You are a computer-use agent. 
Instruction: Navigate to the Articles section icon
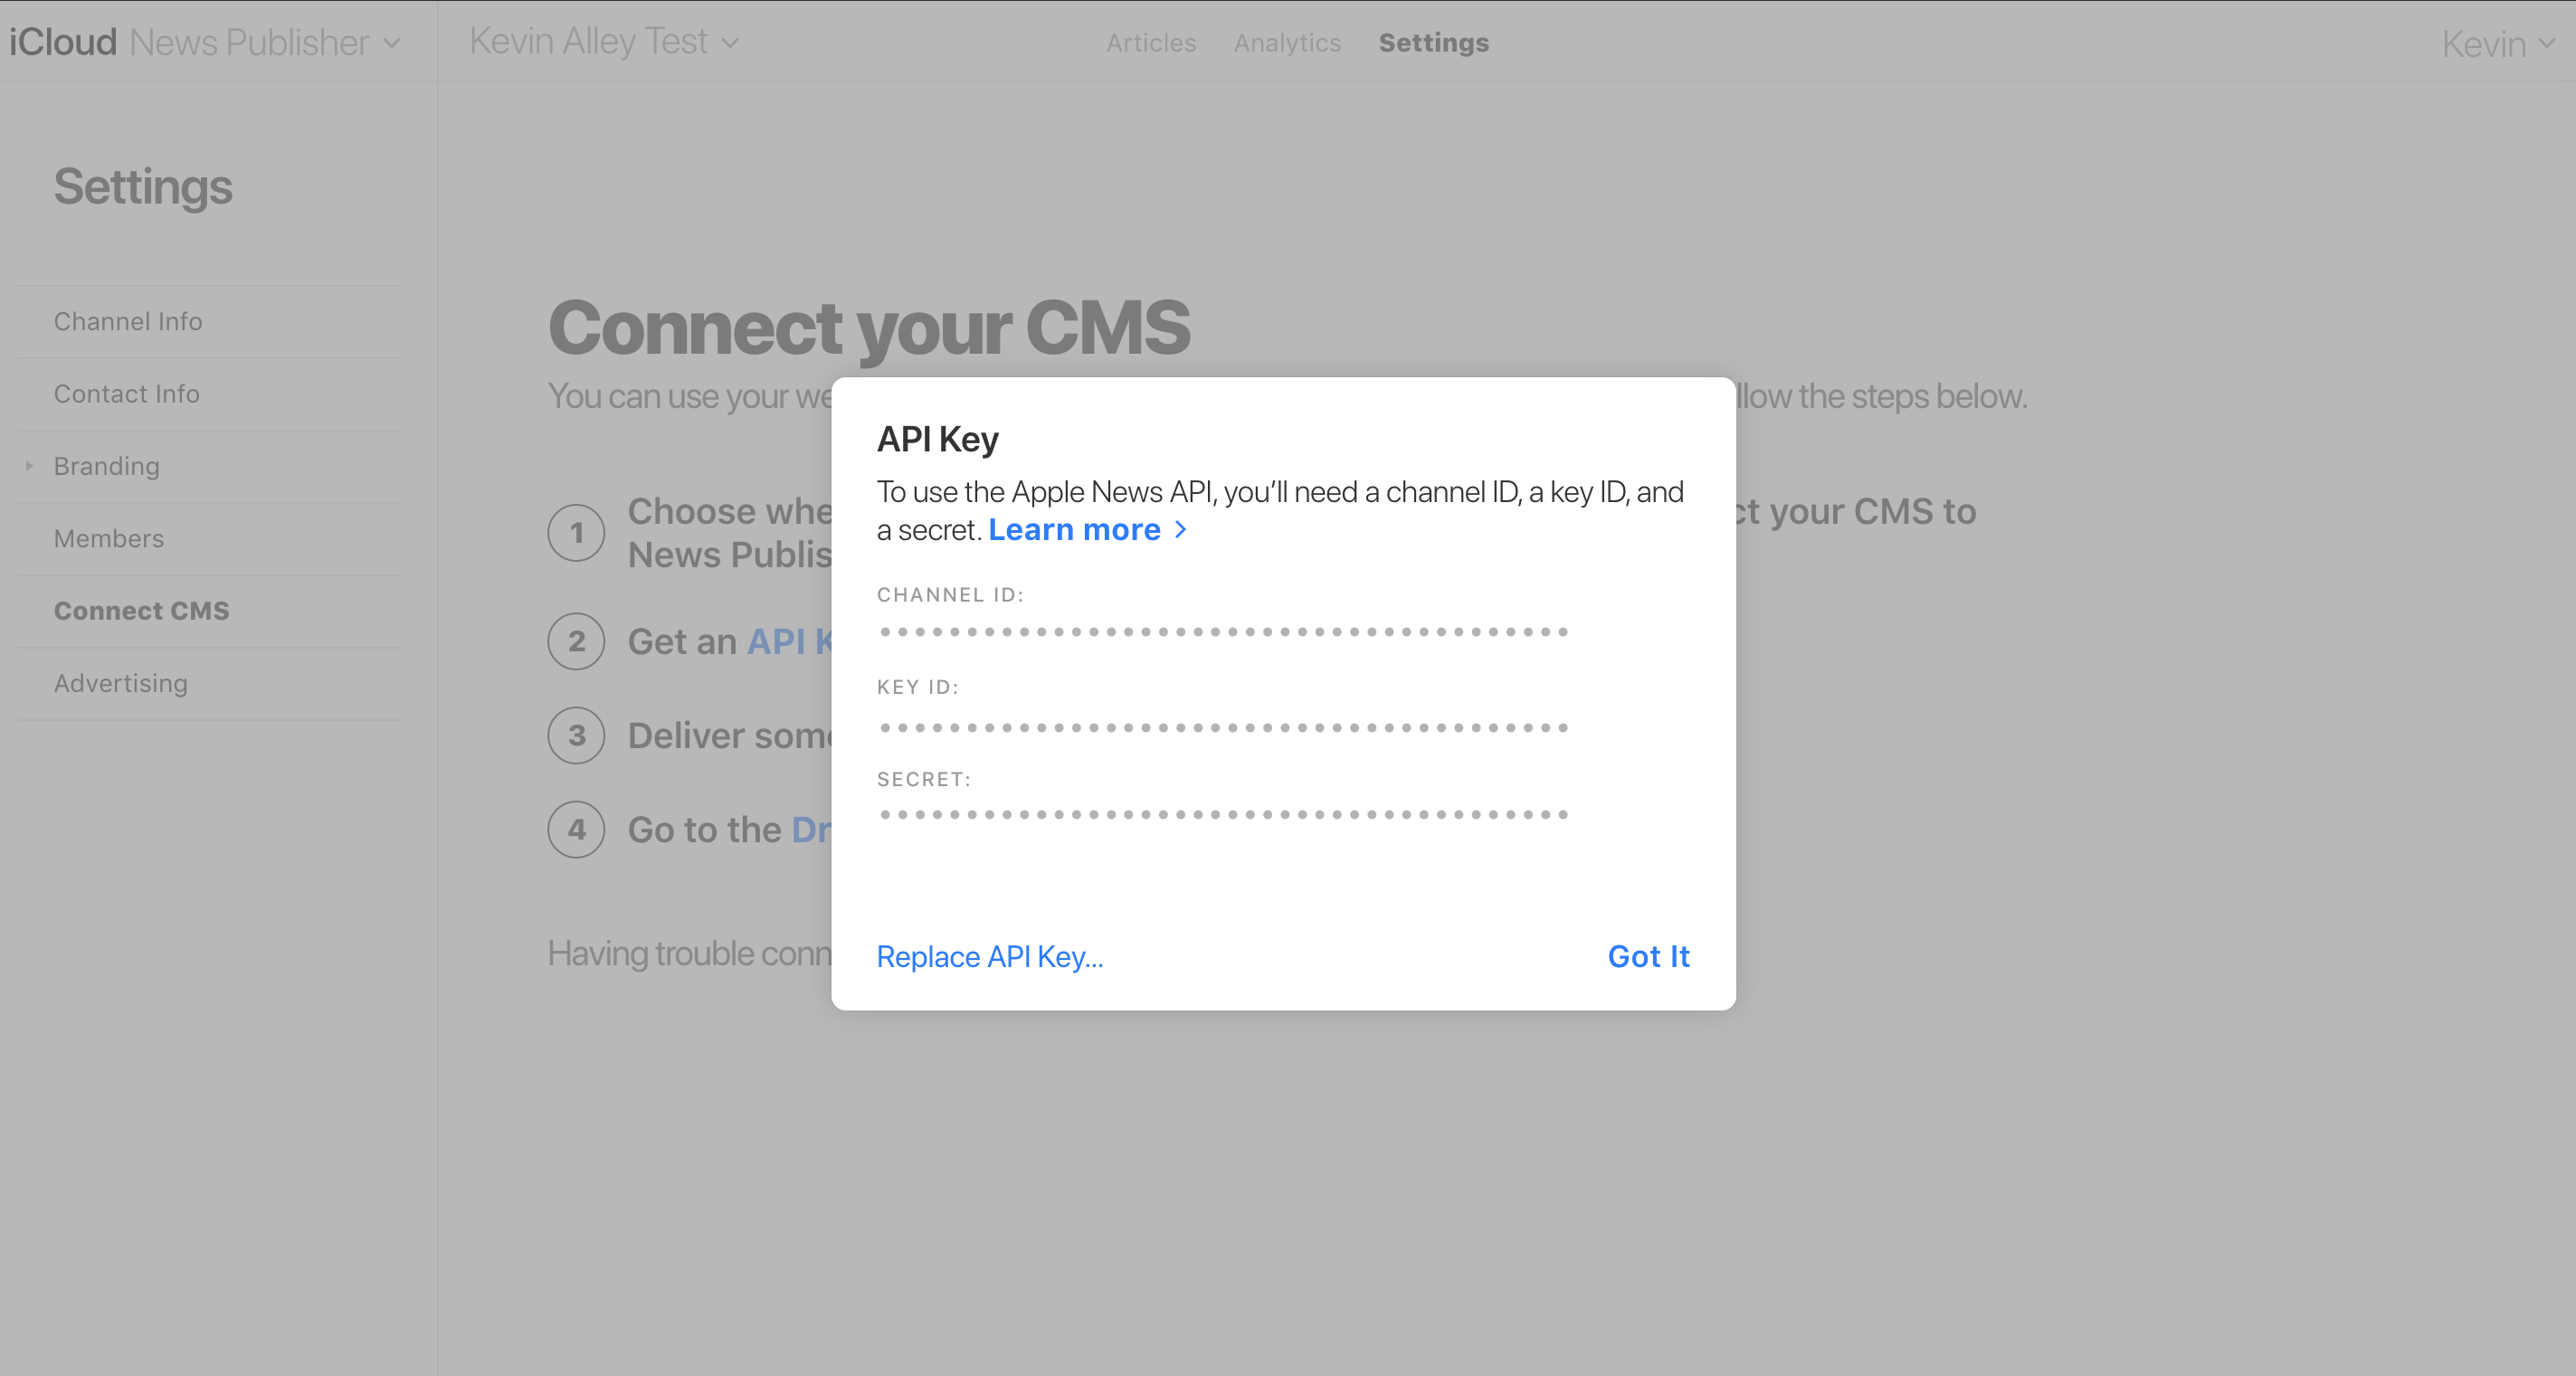(1150, 43)
